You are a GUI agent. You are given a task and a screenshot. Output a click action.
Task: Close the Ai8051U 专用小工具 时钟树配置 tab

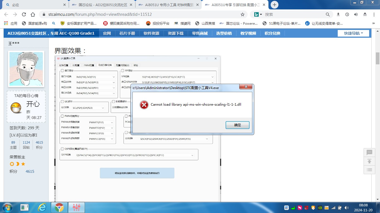pyautogui.click(x=198, y=5)
